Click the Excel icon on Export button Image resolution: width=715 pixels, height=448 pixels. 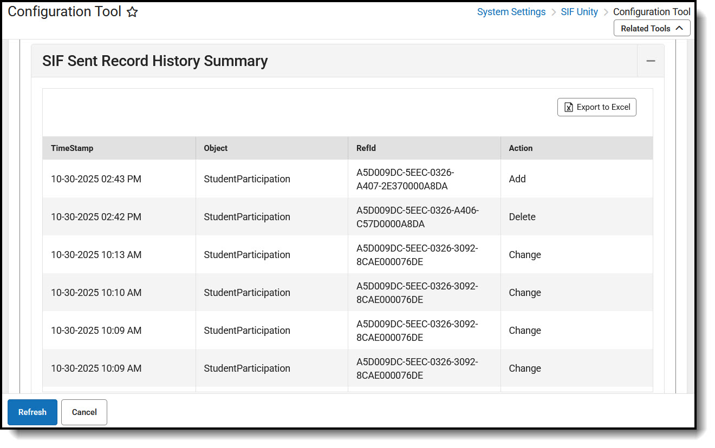click(x=569, y=107)
